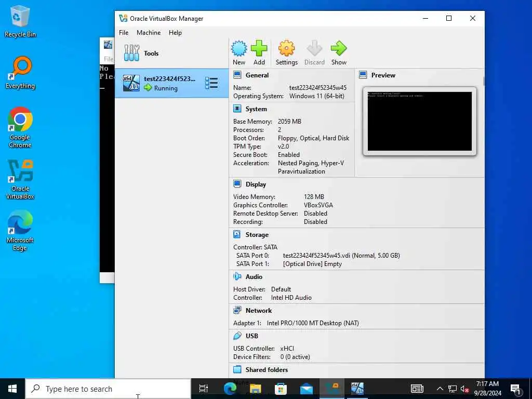Open the Display settings header link
532x399 pixels.
256,184
